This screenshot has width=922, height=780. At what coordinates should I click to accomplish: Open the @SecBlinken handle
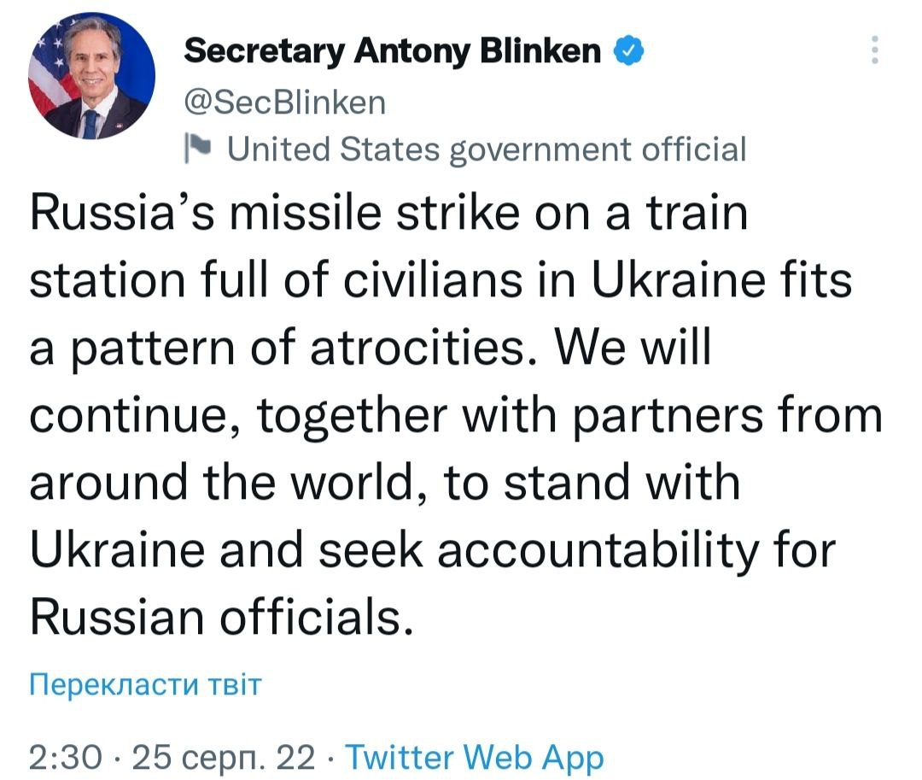[284, 103]
